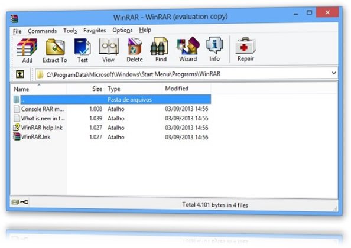Select WinRAR help.lnk file name
The width and height of the screenshot is (351, 248).
[x=42, y=128]
